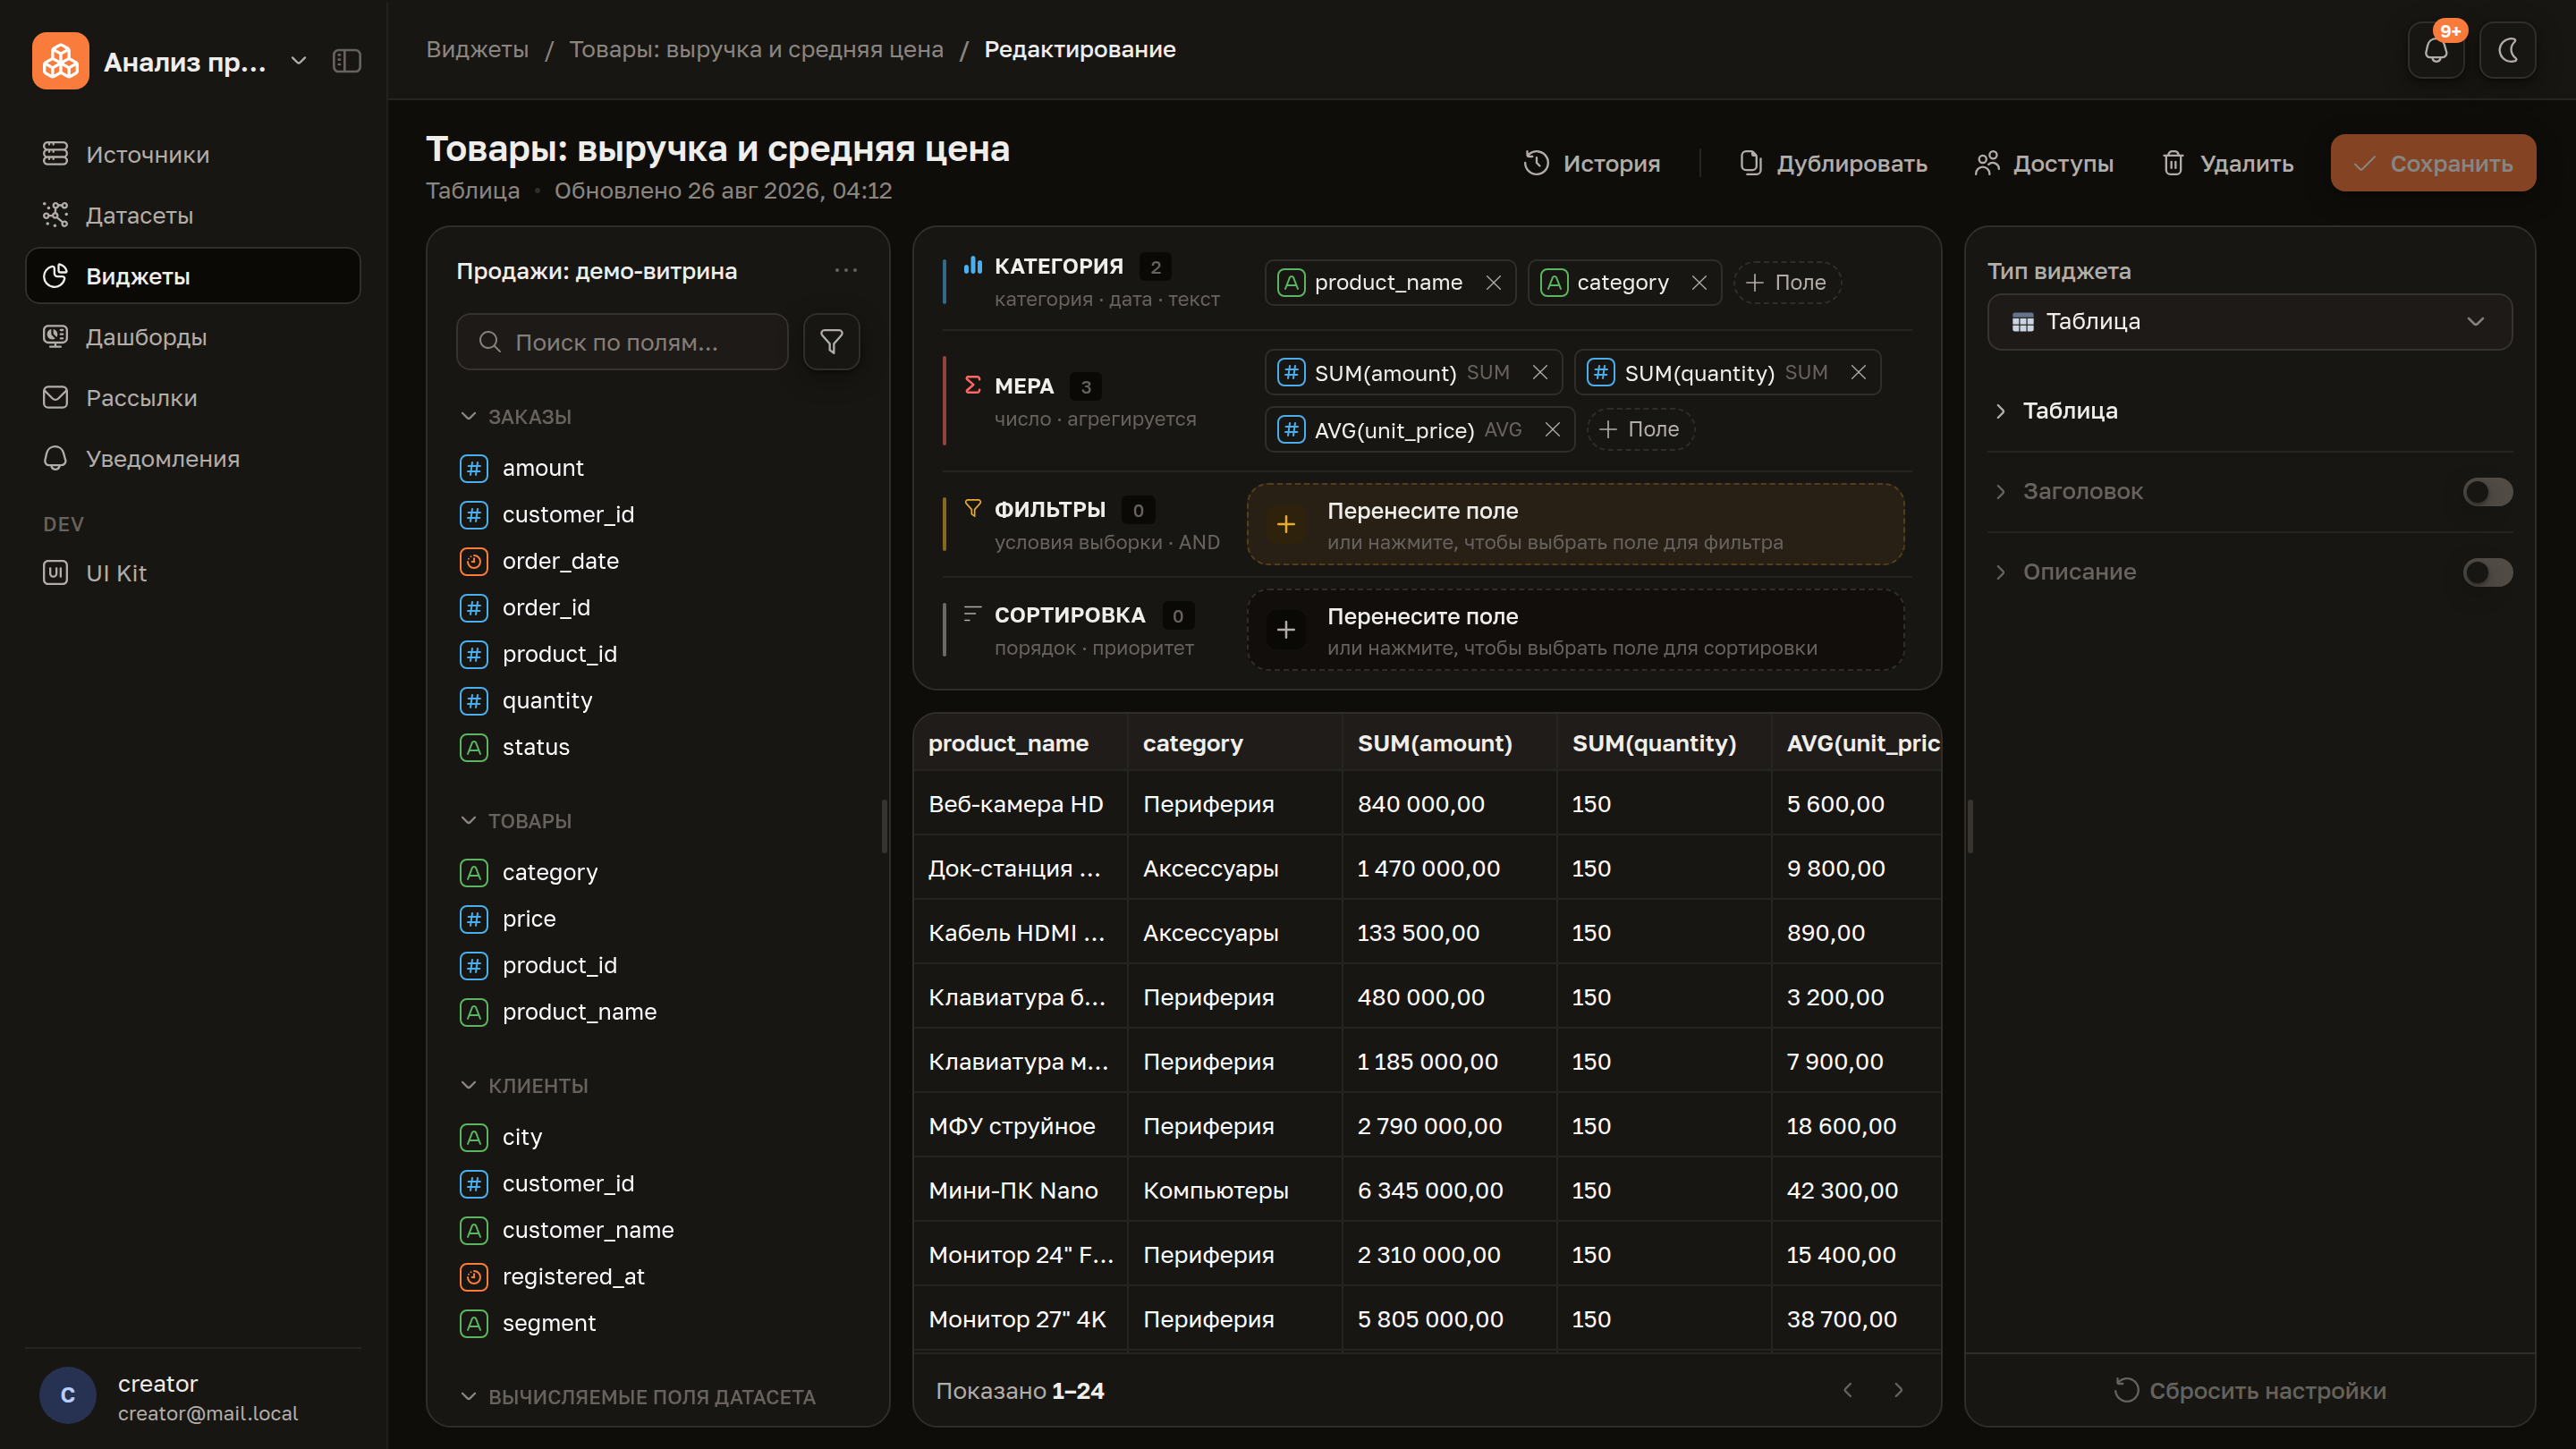The height and width of the screenshot is (1449, 2576).
Task: Collapse ВЫЧИСЛЯЕМЫЕ ПОЛЯ ДАТАСЕТА group
Action: [x=637, y=1396]
